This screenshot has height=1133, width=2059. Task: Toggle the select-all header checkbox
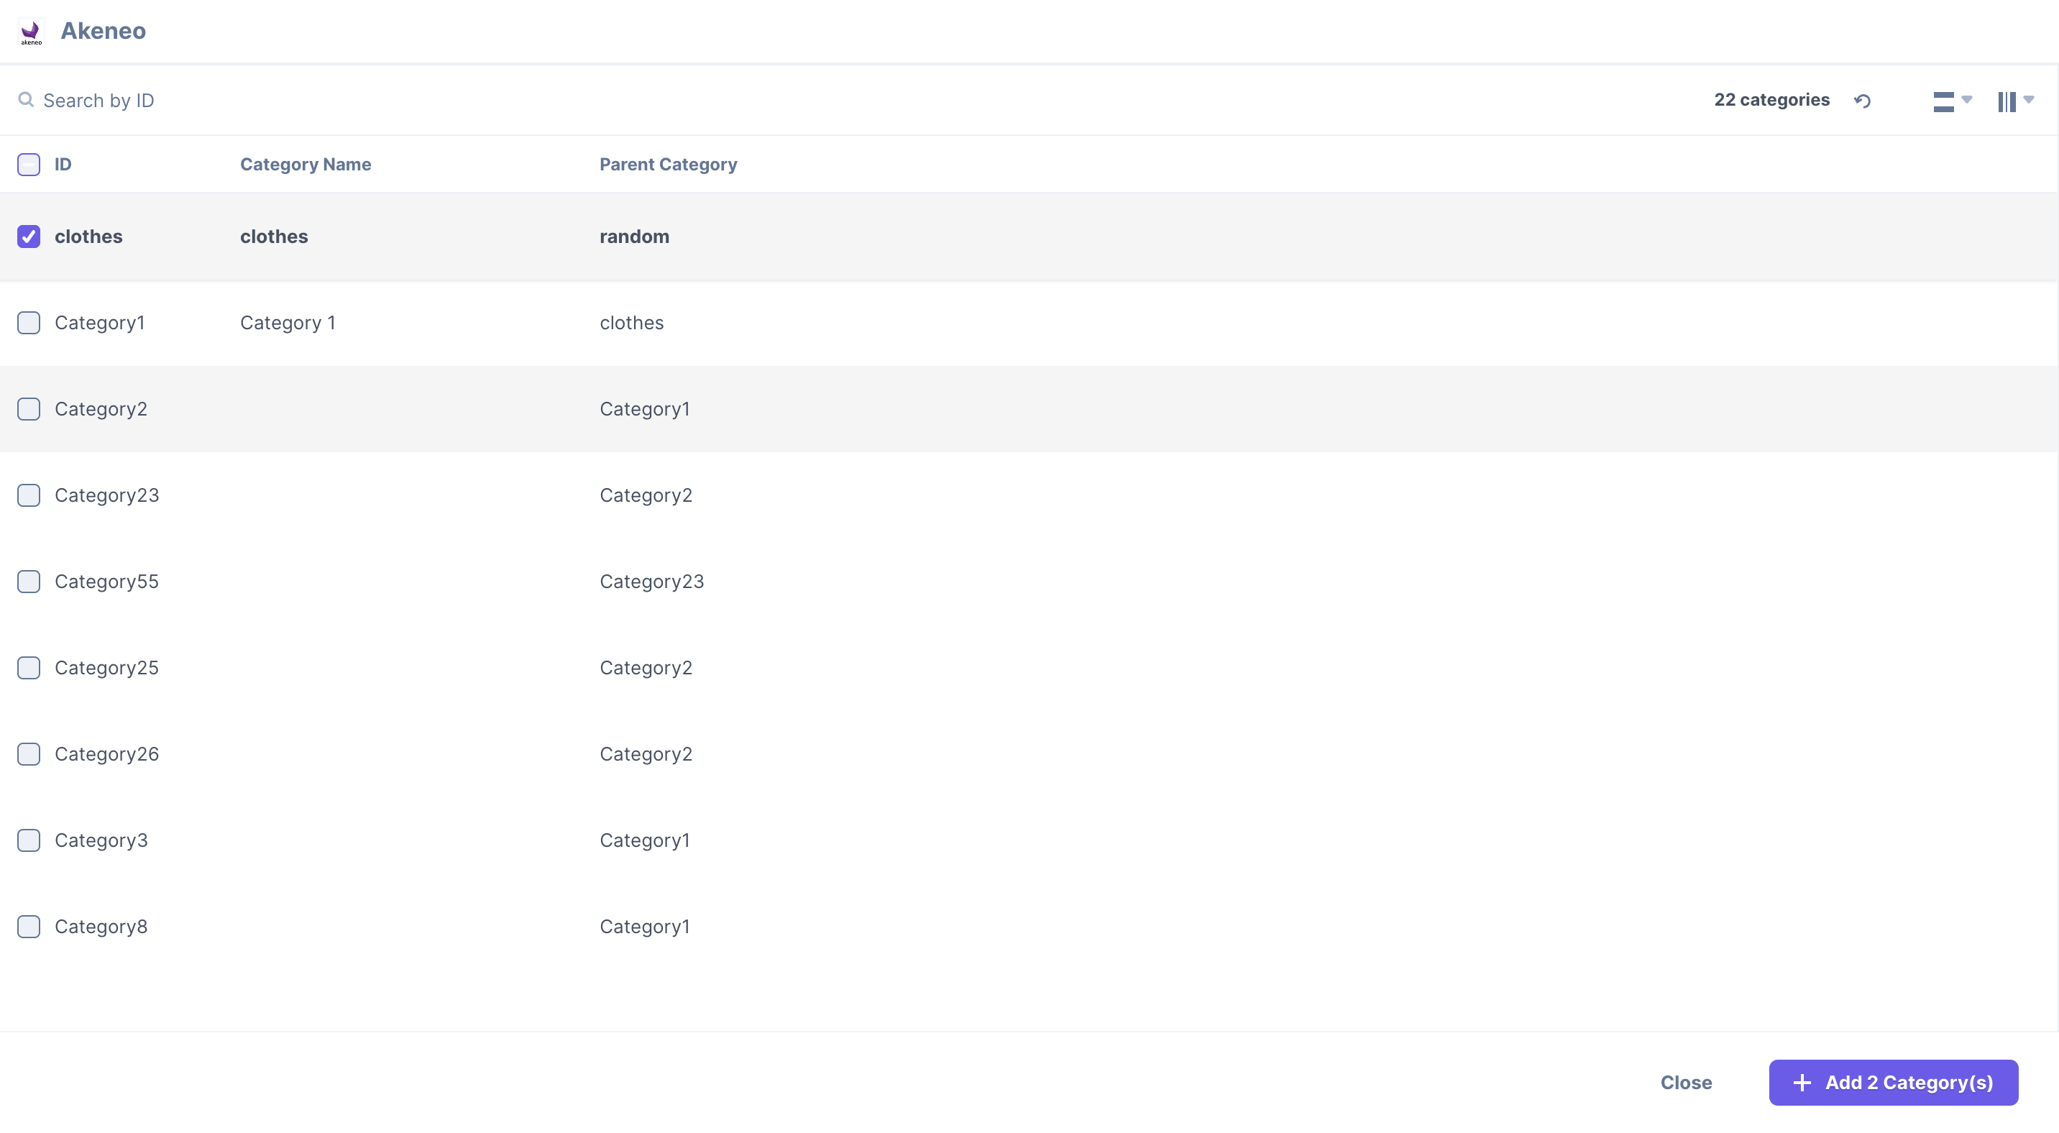click(29, 165)
